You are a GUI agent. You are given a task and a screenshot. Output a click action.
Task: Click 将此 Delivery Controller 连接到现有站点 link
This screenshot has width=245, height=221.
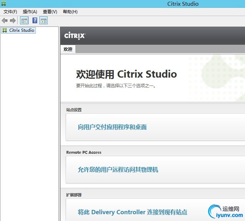point(132,212)
